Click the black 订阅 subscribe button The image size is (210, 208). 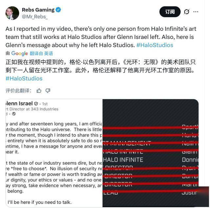coord(170,12)
